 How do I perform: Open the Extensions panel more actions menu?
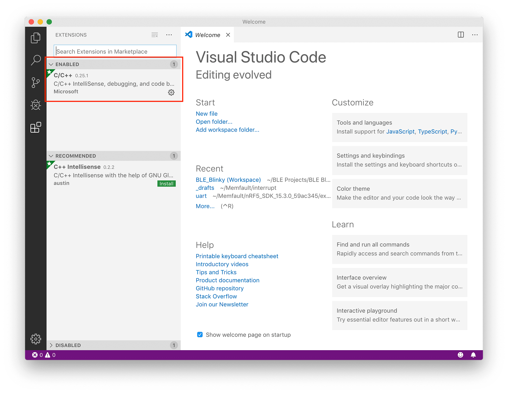(169, 35)
